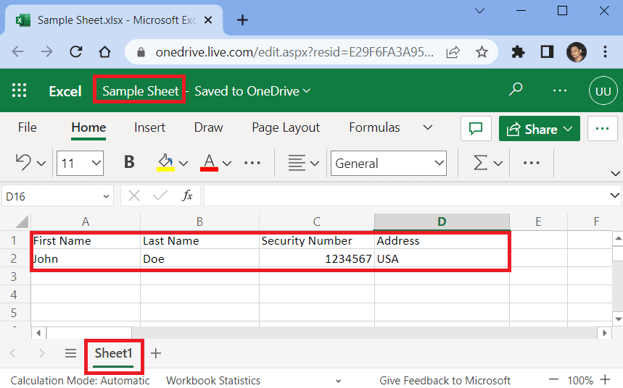Go to browser home page

[x=104, y=51]
